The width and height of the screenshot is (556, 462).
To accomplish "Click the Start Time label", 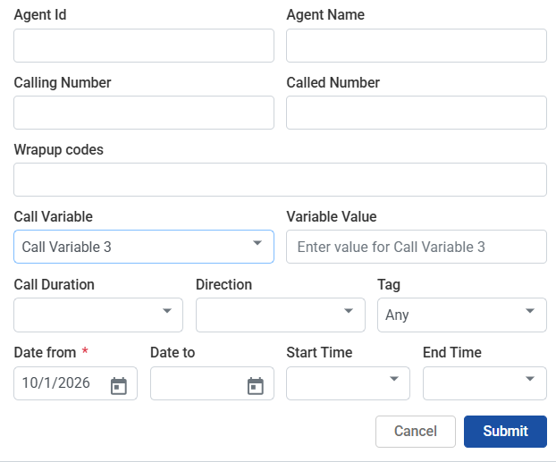I will (319, 352).
